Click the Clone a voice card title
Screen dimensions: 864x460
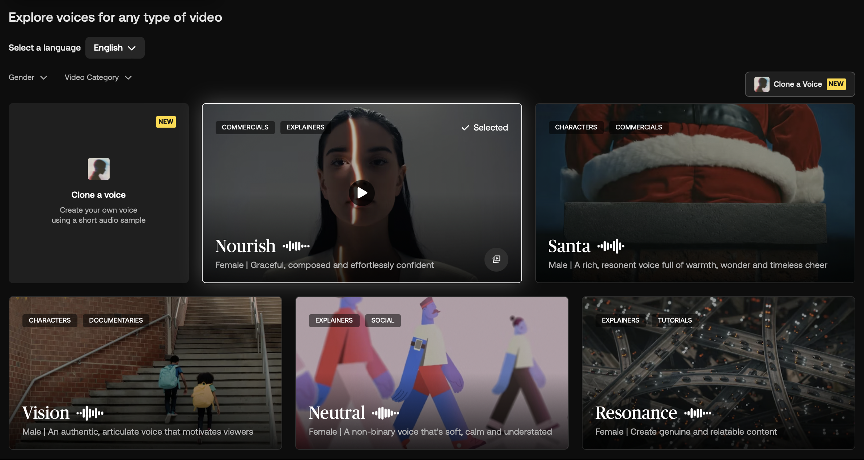tap(98, 195)
